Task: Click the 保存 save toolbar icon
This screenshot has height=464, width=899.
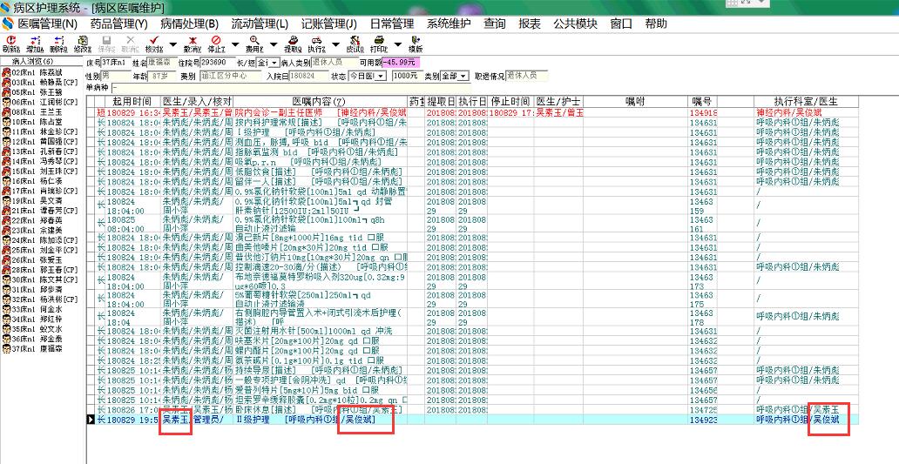Action: pyautogui.click(x=106, y=40)
